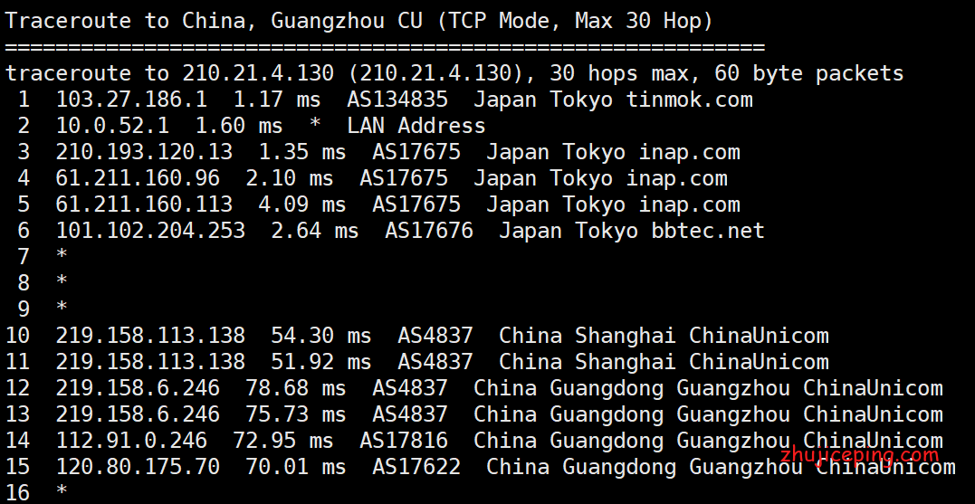This screenshot has width=975, height=504.
Task: Click the '(TCP Mode, Max 30 Hop)' text
Action: [575, 23]
